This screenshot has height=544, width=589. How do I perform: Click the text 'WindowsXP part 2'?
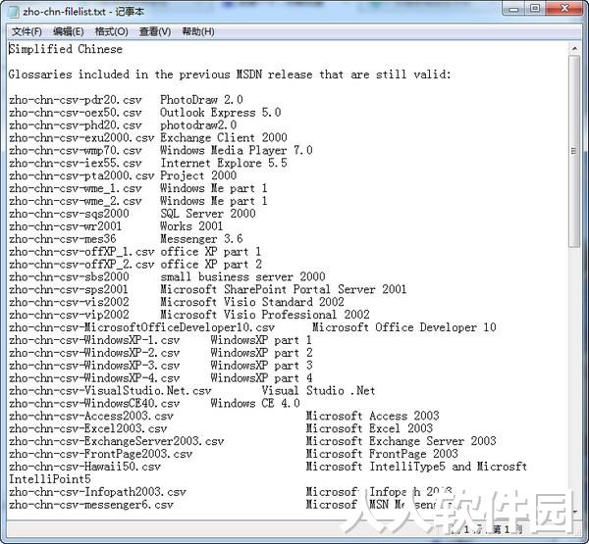click(261, 353)
